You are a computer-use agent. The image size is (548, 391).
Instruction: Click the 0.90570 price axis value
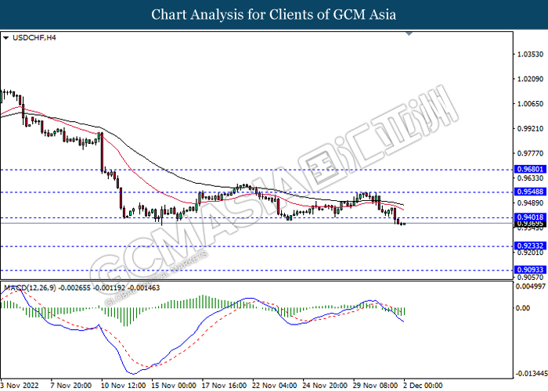coord(531,277)
